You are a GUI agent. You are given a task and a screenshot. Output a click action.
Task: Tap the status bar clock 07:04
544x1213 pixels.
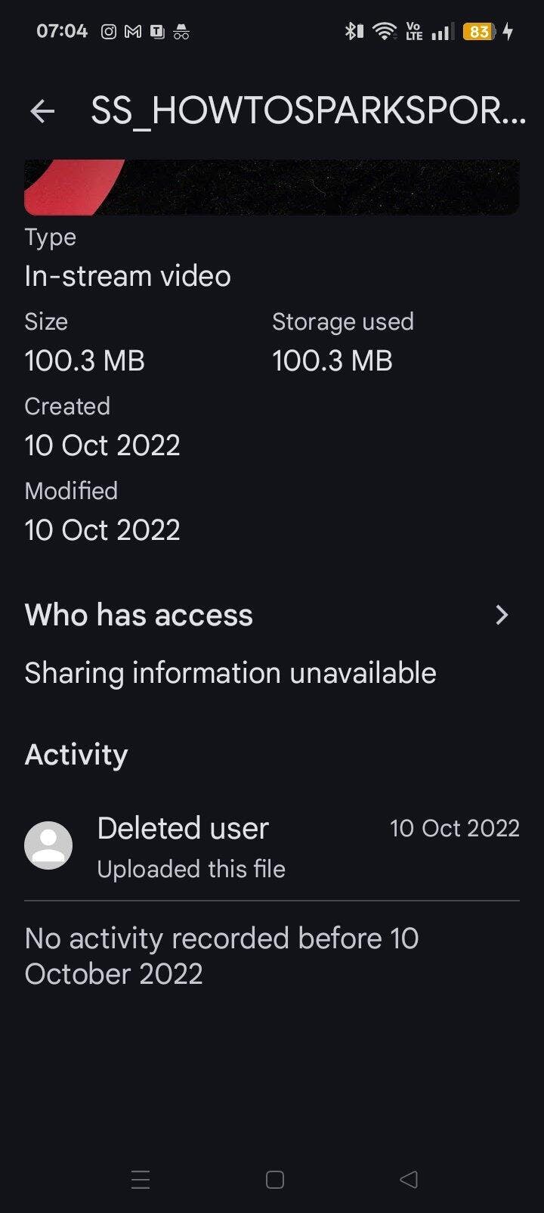coord(62,32)
